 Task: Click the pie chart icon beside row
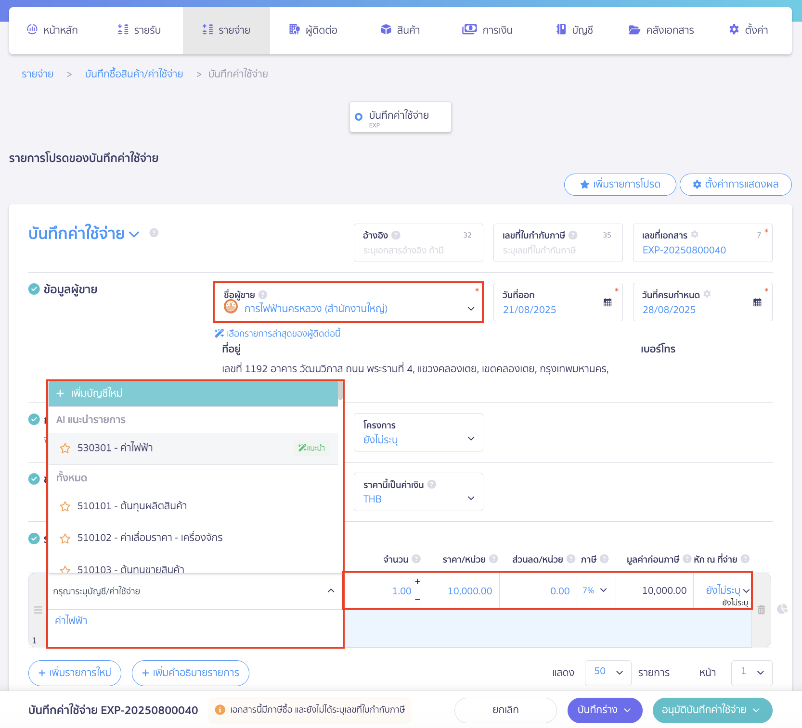click(x=782, y=609)
